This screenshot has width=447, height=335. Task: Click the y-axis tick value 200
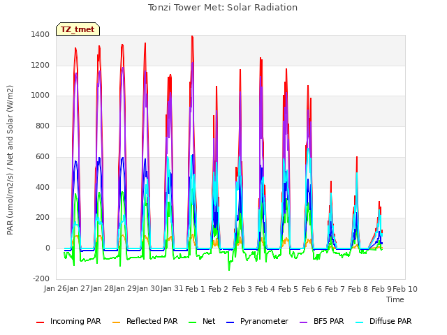coord(43,218)
